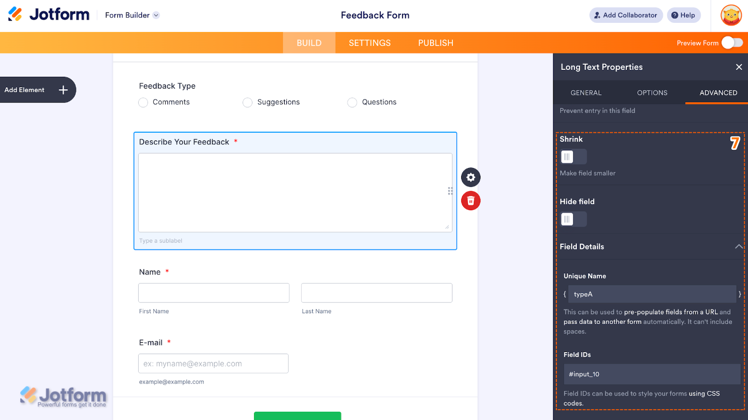748x420 pixels.
Task: Click the E-mail field label
Action: (x=151, y=343)
